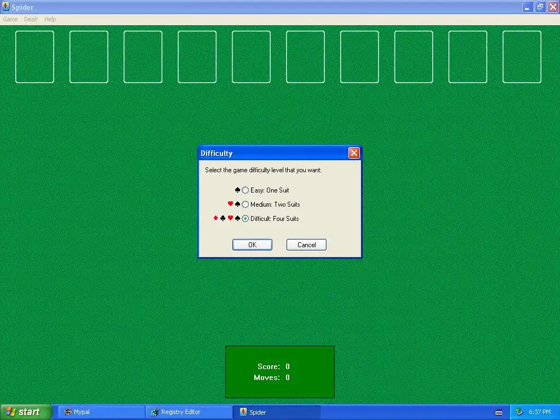Select the Easy: One Suit radio button
This screenshot has height=420, width=560.
(x=245, y=190)
